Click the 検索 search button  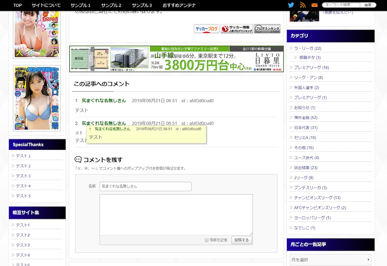pyautogui.click(x=368, y=5)
